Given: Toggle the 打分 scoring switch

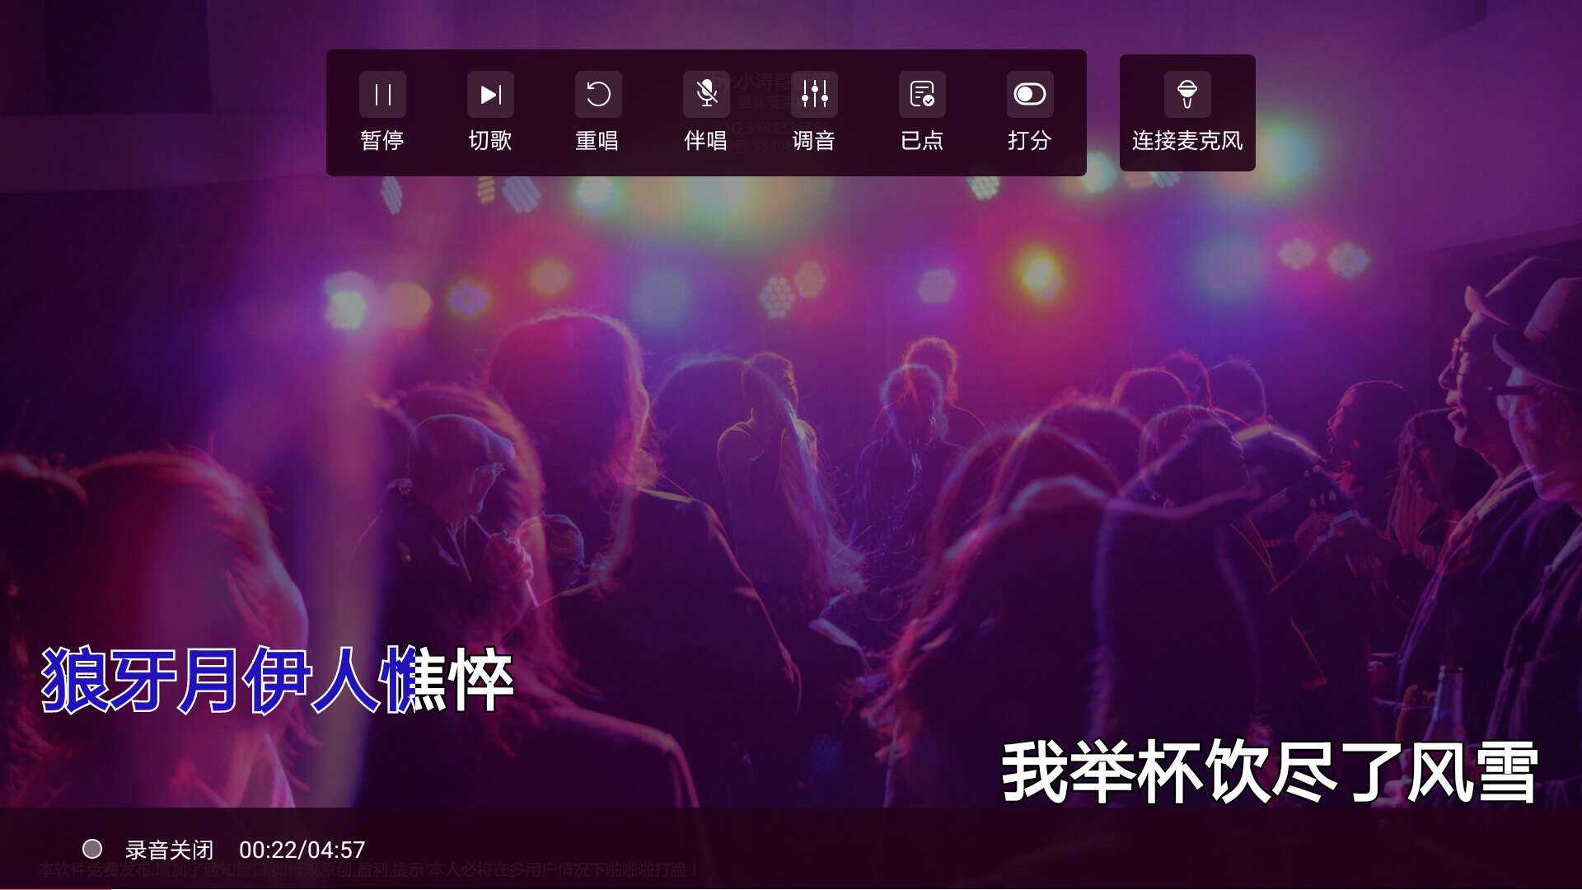Looking at the screenshot, I should [x=1030, y=94].
